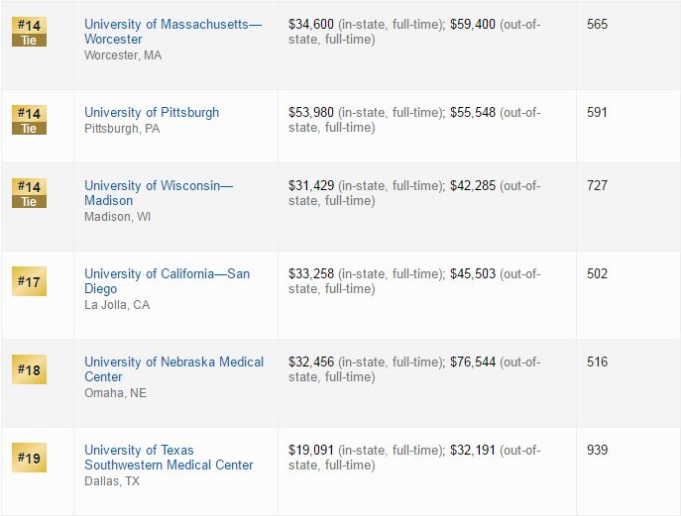The width and height of the screenshot is (681, 516).
Task: Select the $55,548 out-of-state tuition figure
Action: [473, 112]
